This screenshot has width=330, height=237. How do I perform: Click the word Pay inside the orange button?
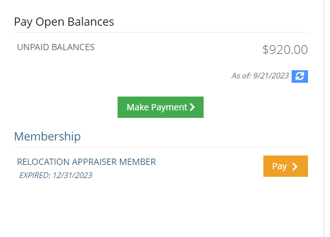pyautogui.click(x=280, y=167)
